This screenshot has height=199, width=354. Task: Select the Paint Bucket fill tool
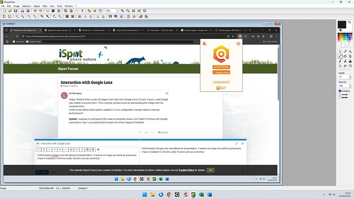345,56
